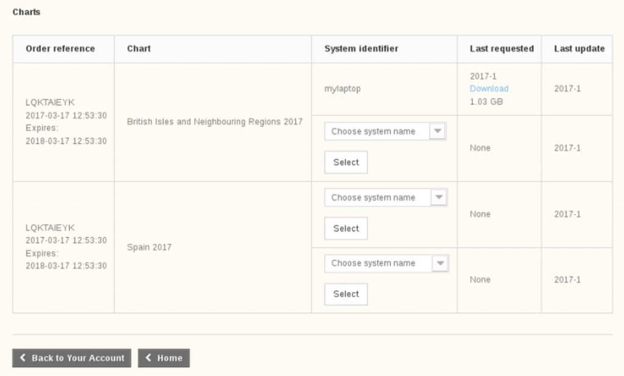Click the Last requested column header
This screenshot has height=376, width=624.
click(x=502, y=49)
